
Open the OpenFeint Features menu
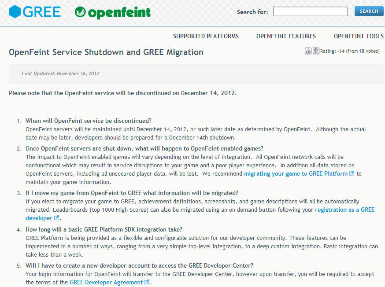coord(286,36)
